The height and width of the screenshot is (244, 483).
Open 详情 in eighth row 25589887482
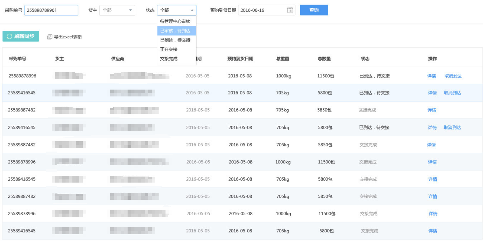pos(433,196)
